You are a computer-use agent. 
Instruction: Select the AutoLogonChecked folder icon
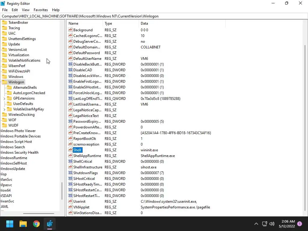(9, 93)
